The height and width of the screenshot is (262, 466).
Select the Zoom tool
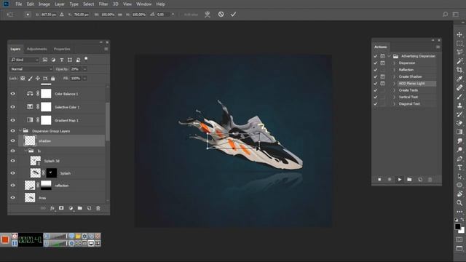(459, 203)
